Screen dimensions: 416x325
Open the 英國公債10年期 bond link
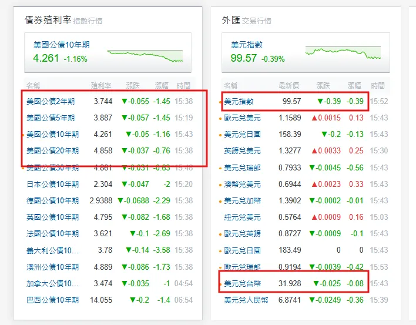tap(52, 217)
